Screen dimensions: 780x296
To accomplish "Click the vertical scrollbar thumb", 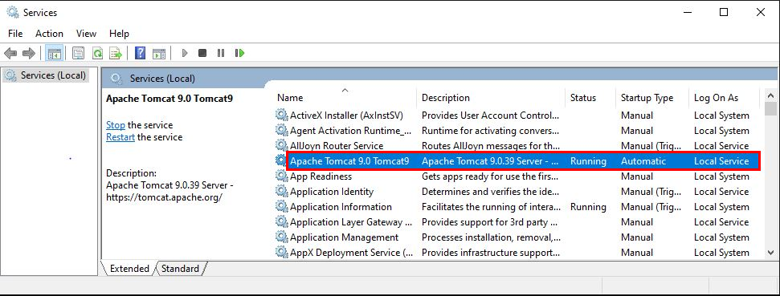I will 770,109.
